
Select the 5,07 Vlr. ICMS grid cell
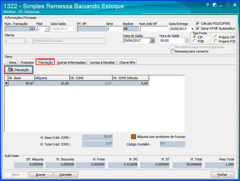tap(91, 83)
